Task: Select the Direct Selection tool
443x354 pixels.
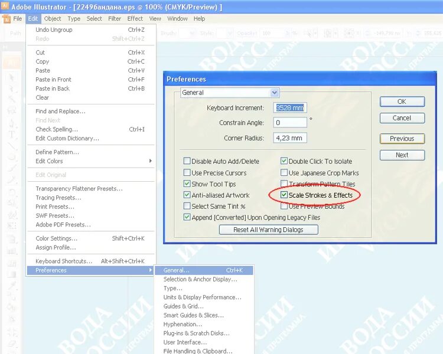Action: (12, 88)
